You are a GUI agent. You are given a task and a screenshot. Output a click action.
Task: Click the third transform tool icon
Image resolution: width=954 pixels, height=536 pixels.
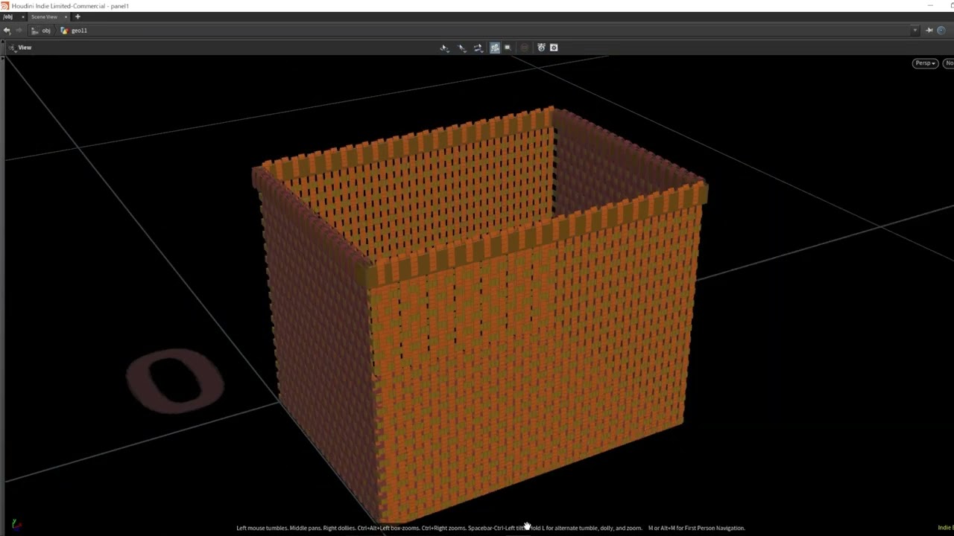point(478,48)
